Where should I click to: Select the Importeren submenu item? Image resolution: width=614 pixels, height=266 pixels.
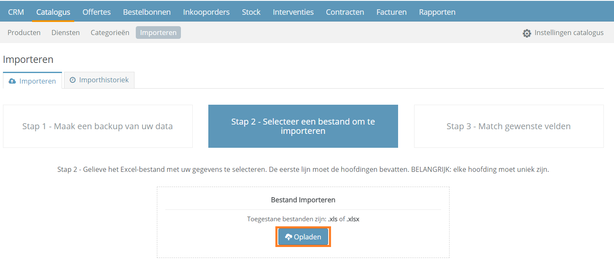(x=158, y=33)
